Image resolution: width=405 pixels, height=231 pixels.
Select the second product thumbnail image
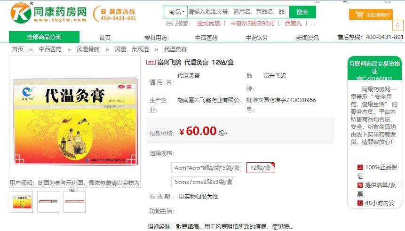48,202
